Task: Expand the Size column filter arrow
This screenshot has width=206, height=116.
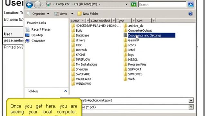Action: pos(153,21)
